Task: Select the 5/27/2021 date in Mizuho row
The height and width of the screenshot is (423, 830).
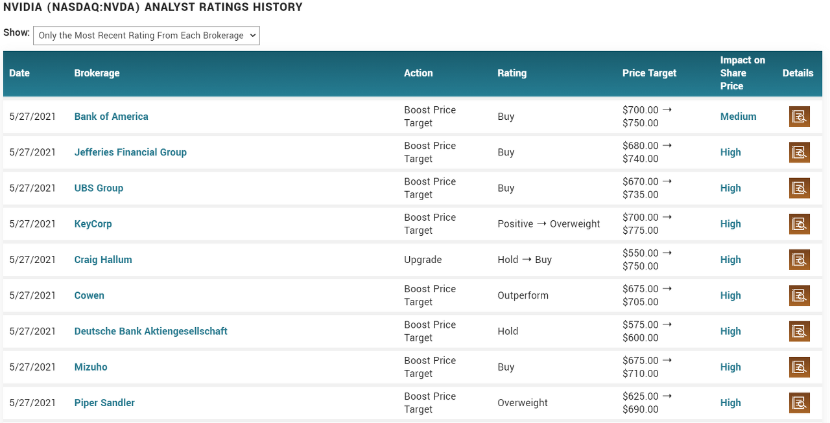Action: (32, 367)
